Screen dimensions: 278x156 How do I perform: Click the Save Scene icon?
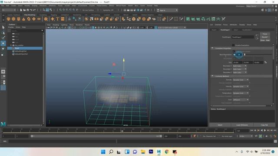[x=28, y=10]
